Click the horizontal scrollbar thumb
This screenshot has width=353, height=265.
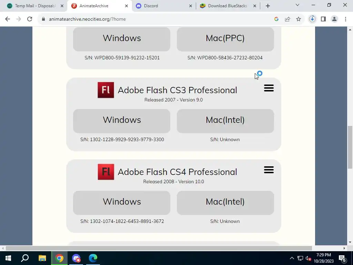point(159,248)
